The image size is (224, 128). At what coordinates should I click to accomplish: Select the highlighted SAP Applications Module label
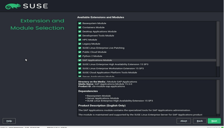point(97,60)
